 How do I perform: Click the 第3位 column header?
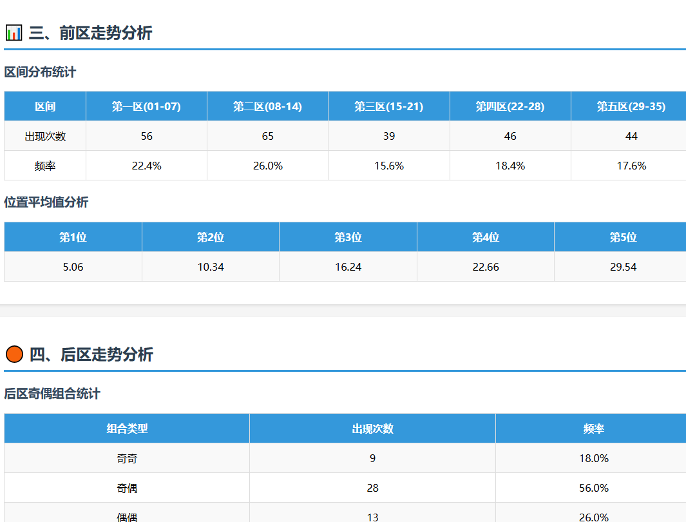[348, 237]
